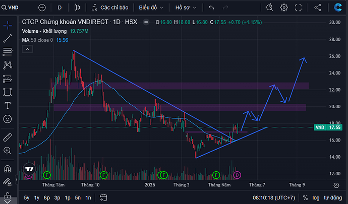
Task: Toggle magnet mode for drawings
Action: pos(8,169)
